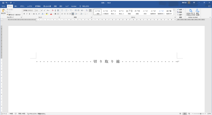
Task: Click the 置換 (Replace) button
Action: tap(180, 12)
